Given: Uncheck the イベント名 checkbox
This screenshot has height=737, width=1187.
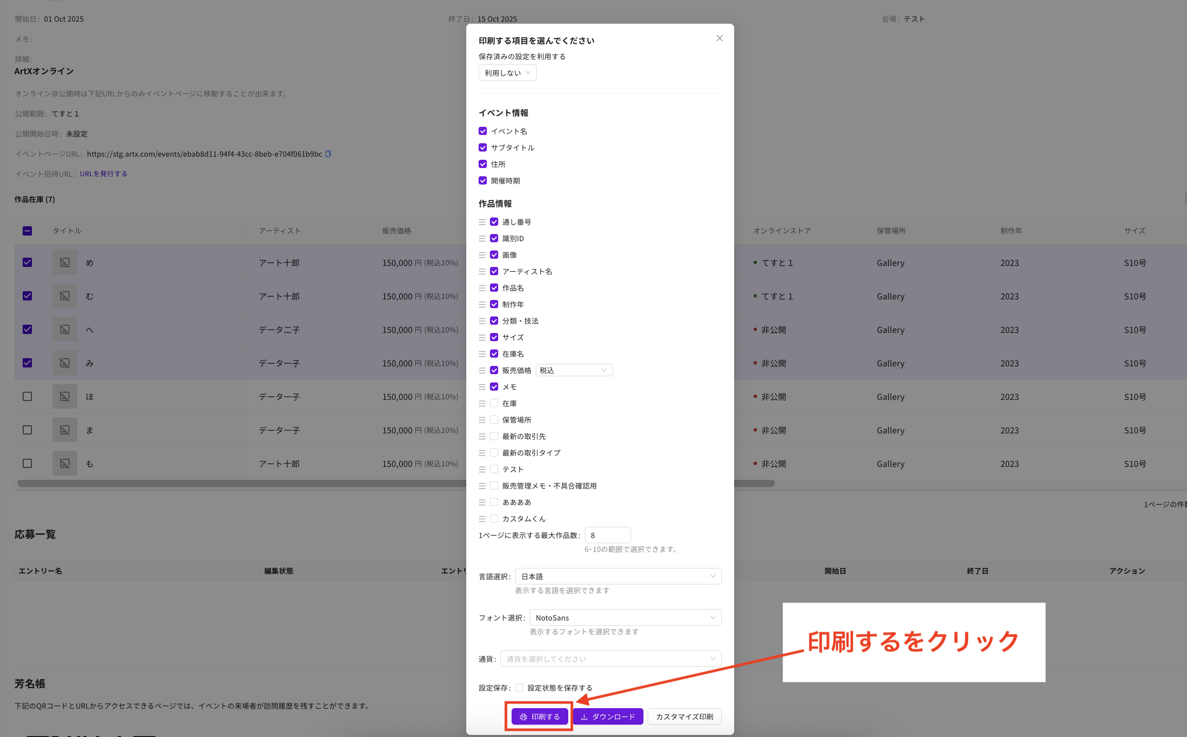Looking at the screenshot, I should [x=483, y=131].
